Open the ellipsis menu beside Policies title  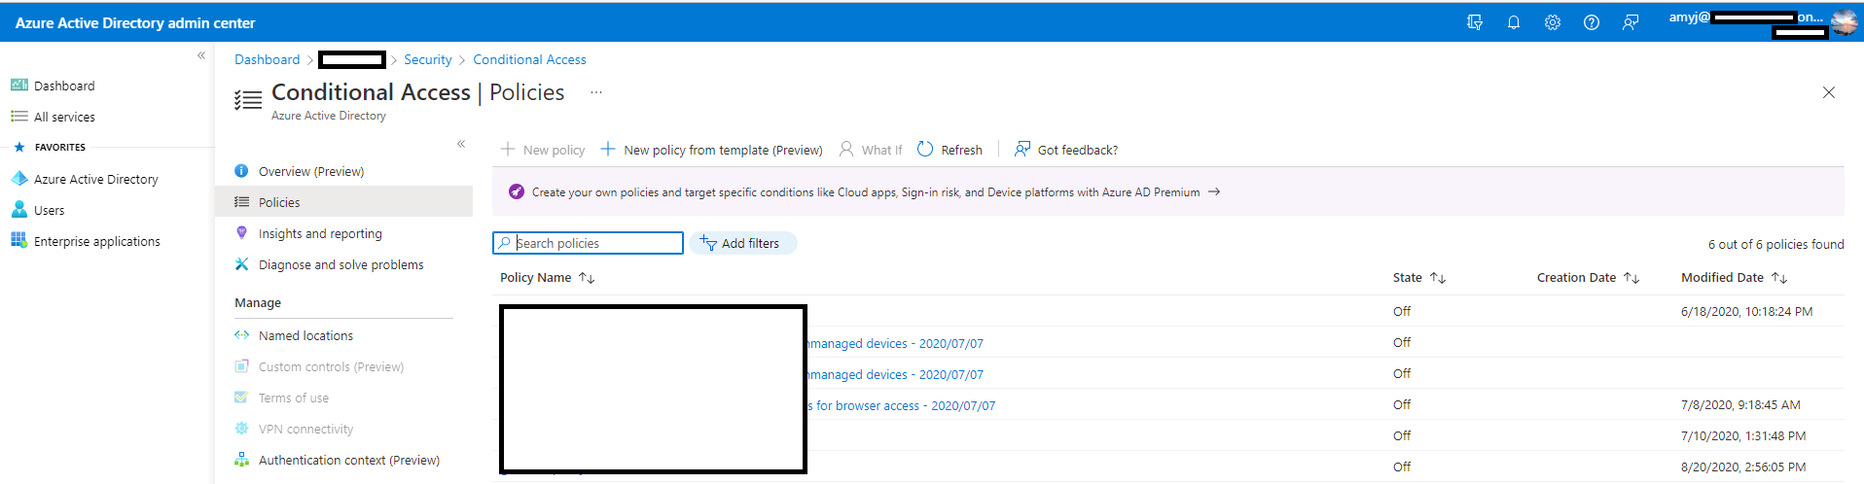click(x=596, y=92)
